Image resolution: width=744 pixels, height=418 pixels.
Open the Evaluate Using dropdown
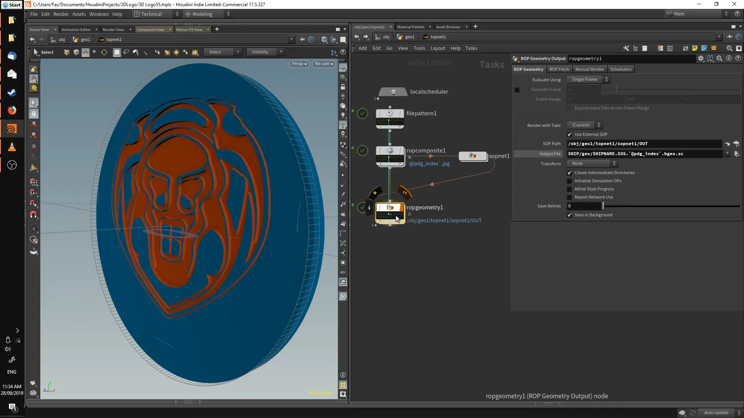coord(588,79)
